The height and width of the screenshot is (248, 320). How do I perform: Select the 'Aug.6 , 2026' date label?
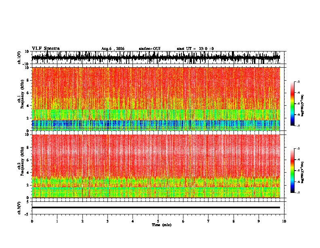(x=113, y=49)
